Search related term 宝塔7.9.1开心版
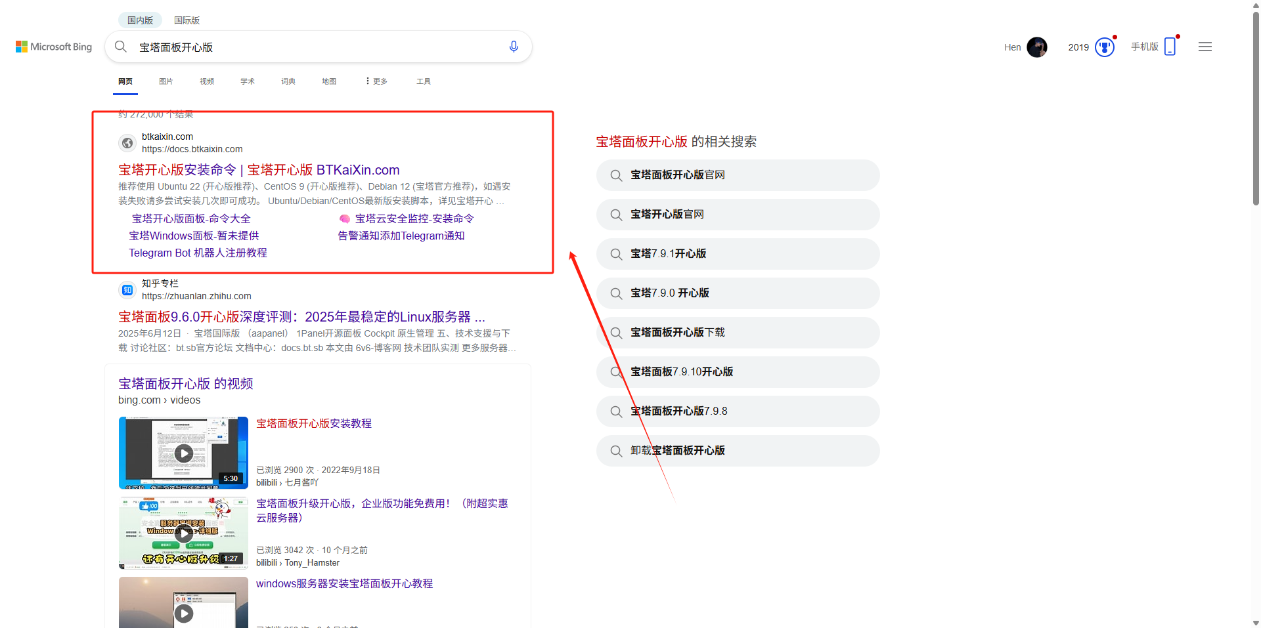The image size is (1261, 628). pos(738,254)
